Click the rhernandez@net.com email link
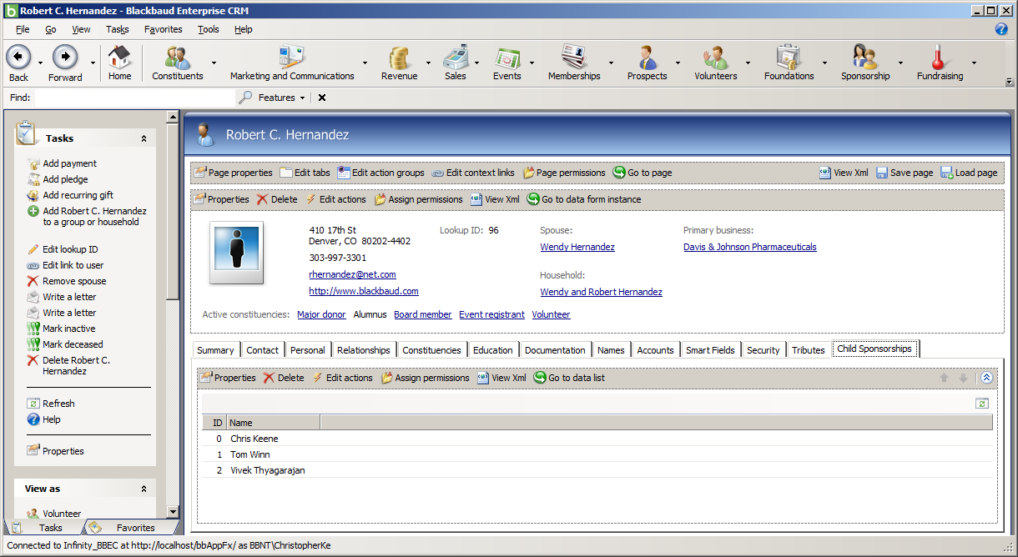Viewport: 1018px width, 557px height. 352,274
